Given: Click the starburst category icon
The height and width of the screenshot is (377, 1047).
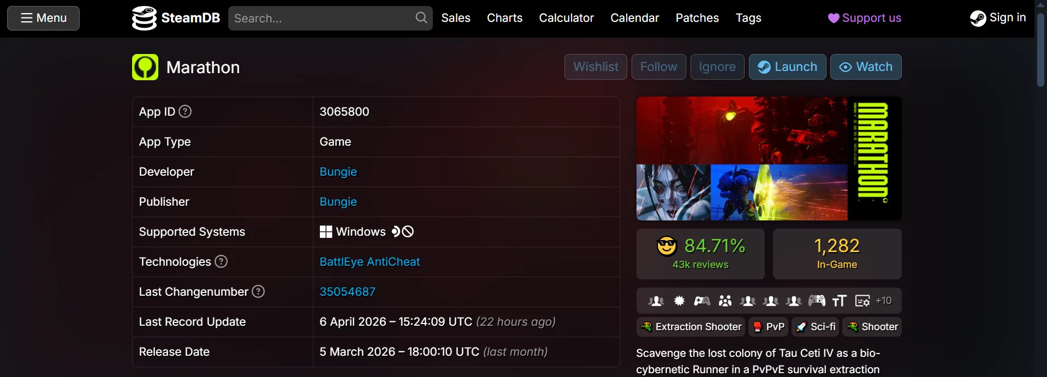Looking at the screenshot, I should click(x=679, y=301).
